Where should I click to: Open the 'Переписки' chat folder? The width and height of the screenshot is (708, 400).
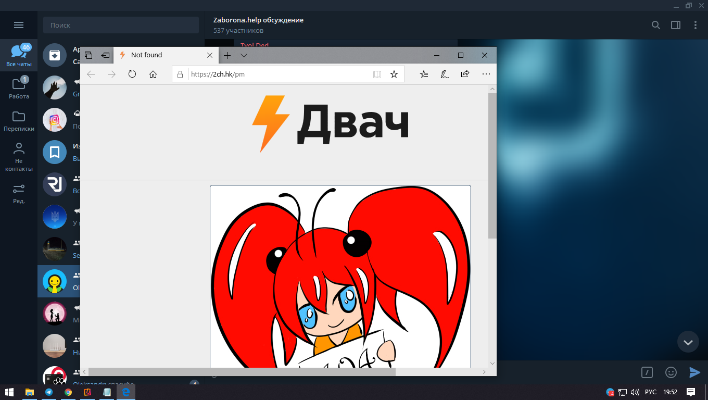click(x=19, y=120)
